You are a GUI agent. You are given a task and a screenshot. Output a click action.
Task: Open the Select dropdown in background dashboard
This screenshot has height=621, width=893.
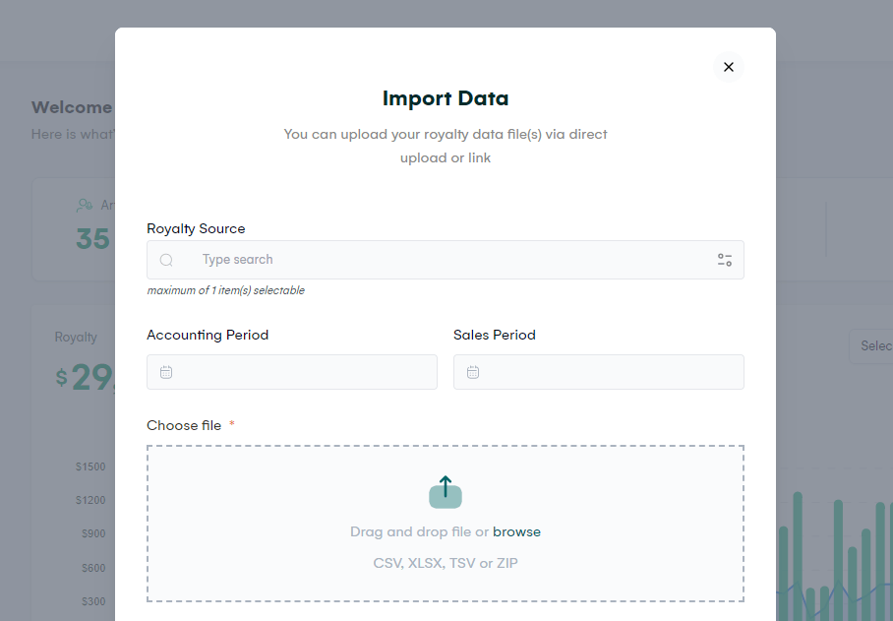point(871,345)
